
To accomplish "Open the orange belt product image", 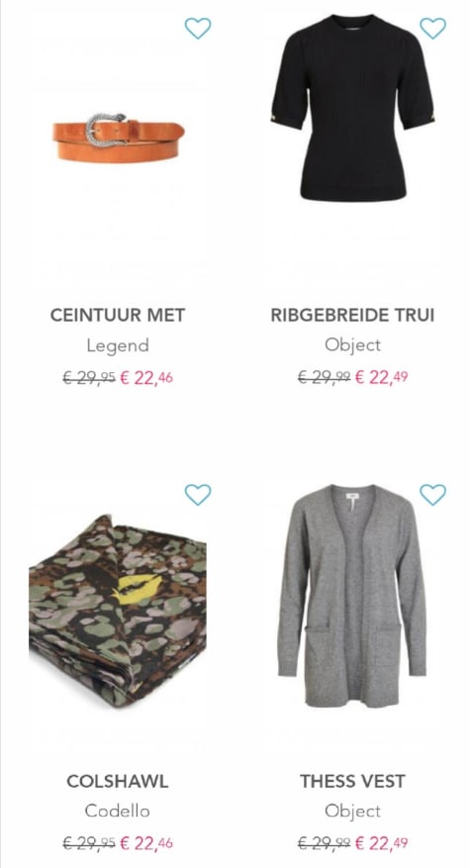I will coord(119,138).
